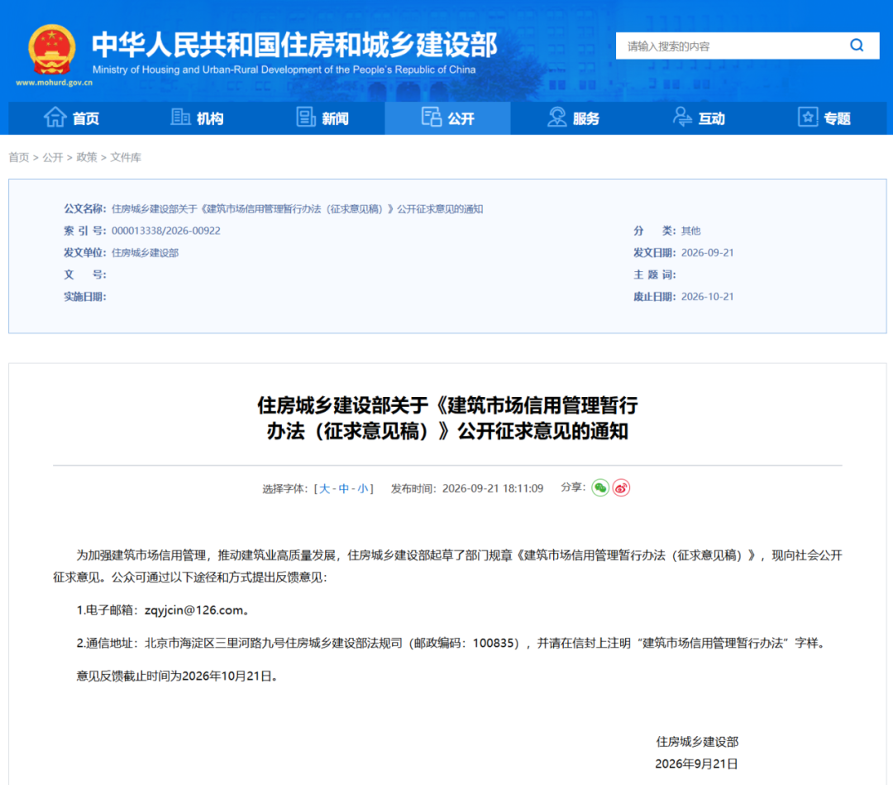The image size is (893, 785).
Task: Go to 政策 in the breadcrumb
Action: coord(87,157)
